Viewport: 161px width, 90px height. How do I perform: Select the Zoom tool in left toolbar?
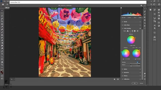point(2,64)
